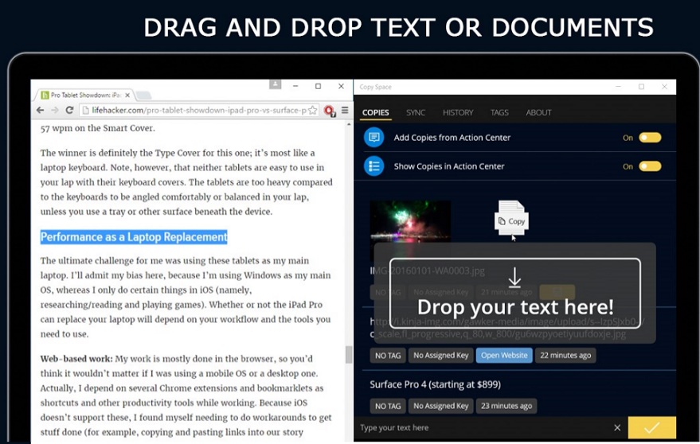The width and height of the screenshot is (700, 444).
Task: Click the Add Copies from Action Center icon
Action: pos(373,138)
